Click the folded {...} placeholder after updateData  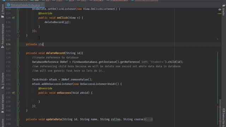pos(149,119)
